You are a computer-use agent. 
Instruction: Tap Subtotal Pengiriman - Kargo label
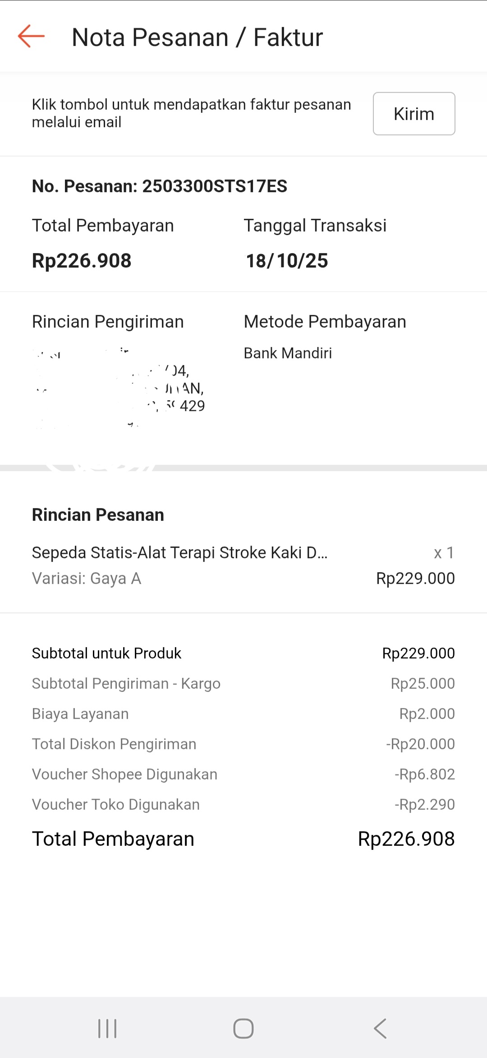pos(126,683)
